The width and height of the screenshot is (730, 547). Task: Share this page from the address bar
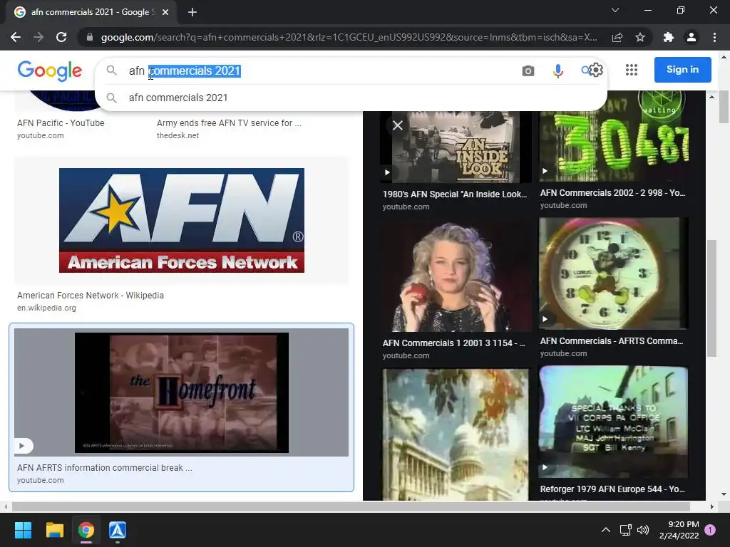[617, 37]
